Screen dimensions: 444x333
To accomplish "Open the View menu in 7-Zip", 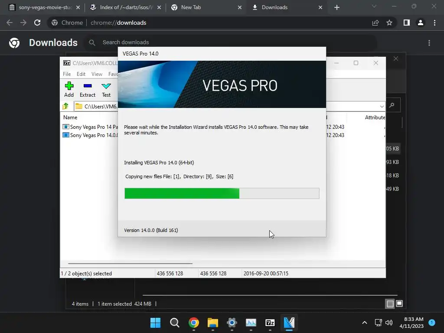I will 97,74.
